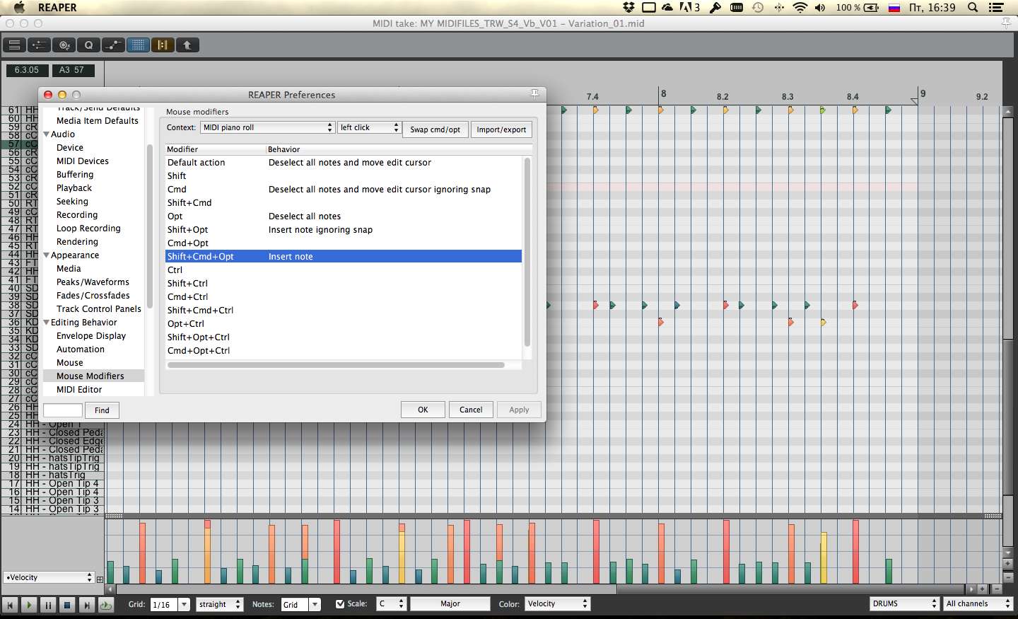
Task: Select MIDI Editor in the preferences list
Action: [x=79, y=390]
